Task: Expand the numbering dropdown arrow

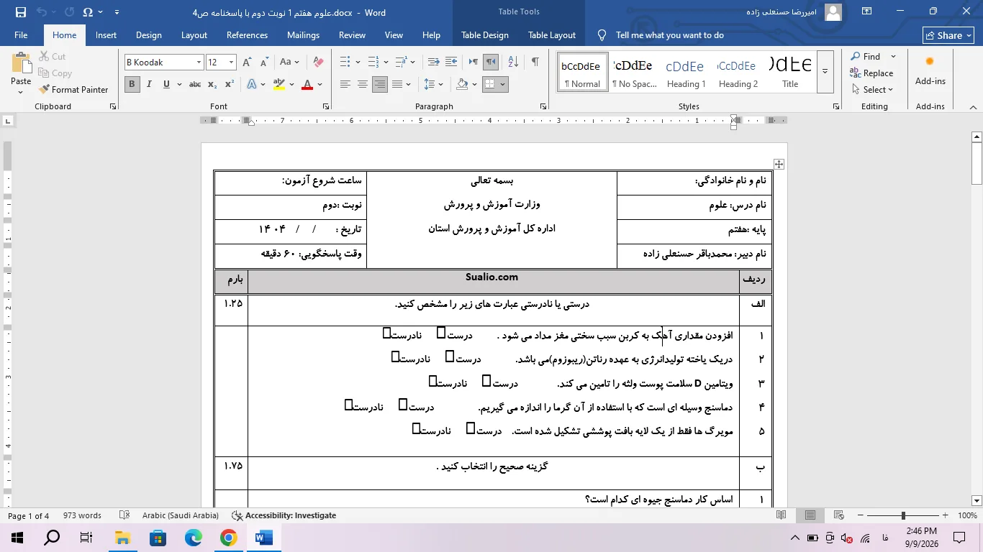Action: 386,63
